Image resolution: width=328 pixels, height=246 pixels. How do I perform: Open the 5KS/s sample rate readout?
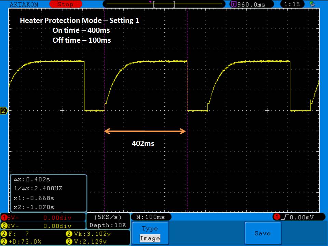tap(108, 217)
